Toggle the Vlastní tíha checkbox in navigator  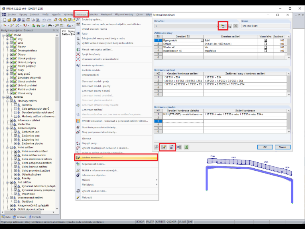12,124
